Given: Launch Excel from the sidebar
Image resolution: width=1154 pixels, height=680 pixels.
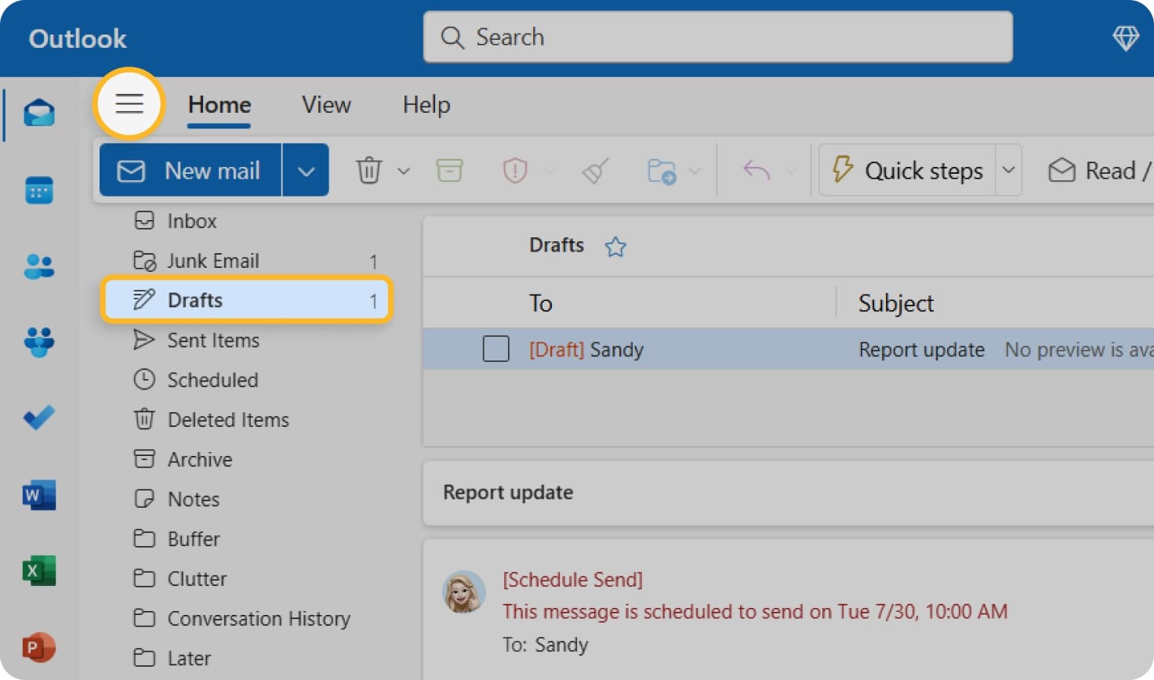Looking at the screenshot, I should coord(39,571).
